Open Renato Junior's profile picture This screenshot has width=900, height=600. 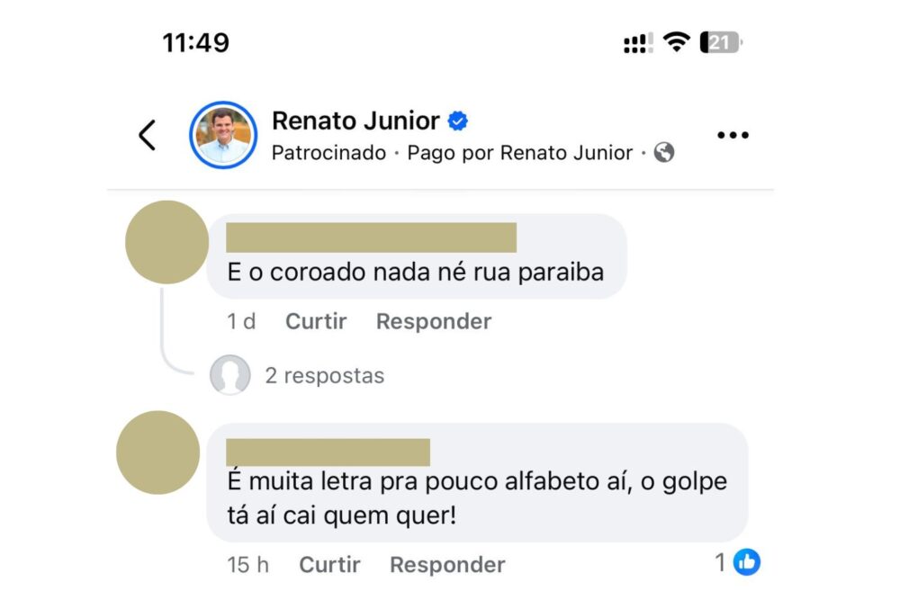[x=222, y=135]
